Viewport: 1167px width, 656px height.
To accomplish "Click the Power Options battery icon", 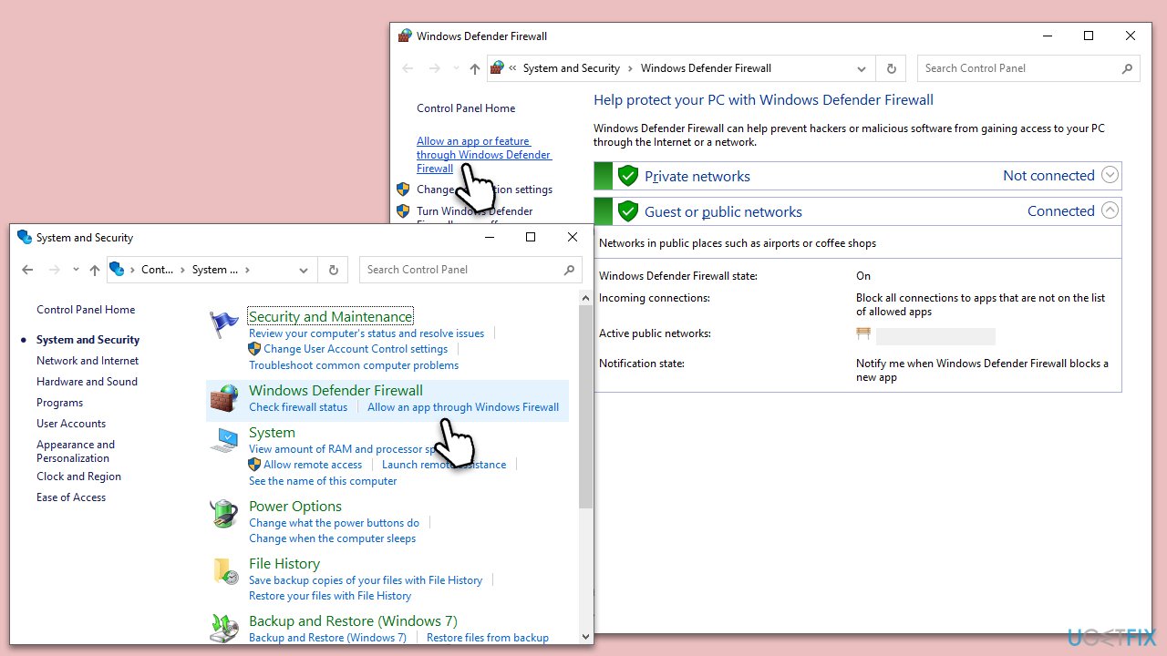I will [224, 515].
